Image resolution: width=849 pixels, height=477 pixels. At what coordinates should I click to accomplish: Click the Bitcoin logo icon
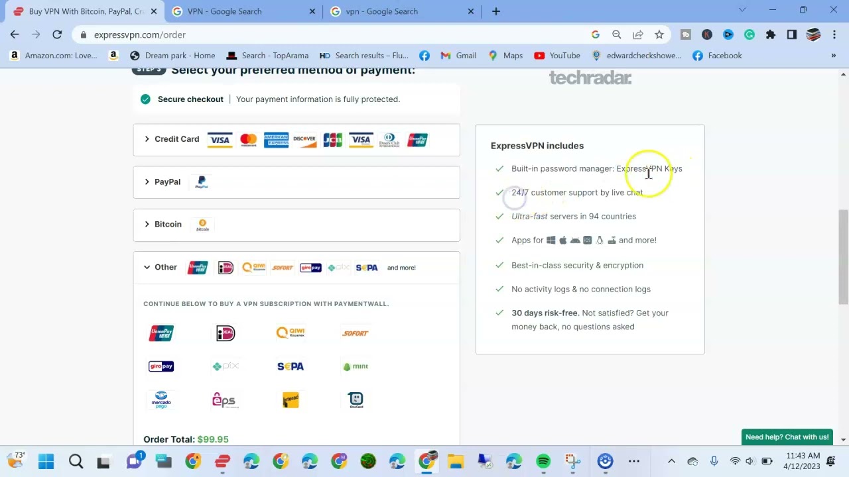(202, 225)
